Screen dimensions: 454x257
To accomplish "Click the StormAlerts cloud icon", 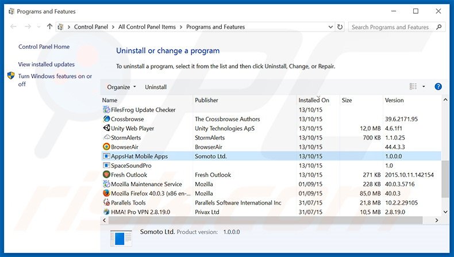I will coord(106,137).
